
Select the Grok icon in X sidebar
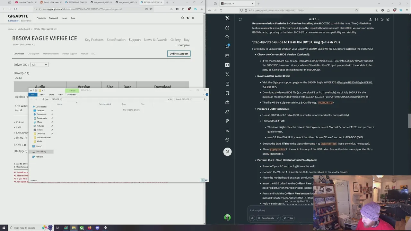[227, 65]
